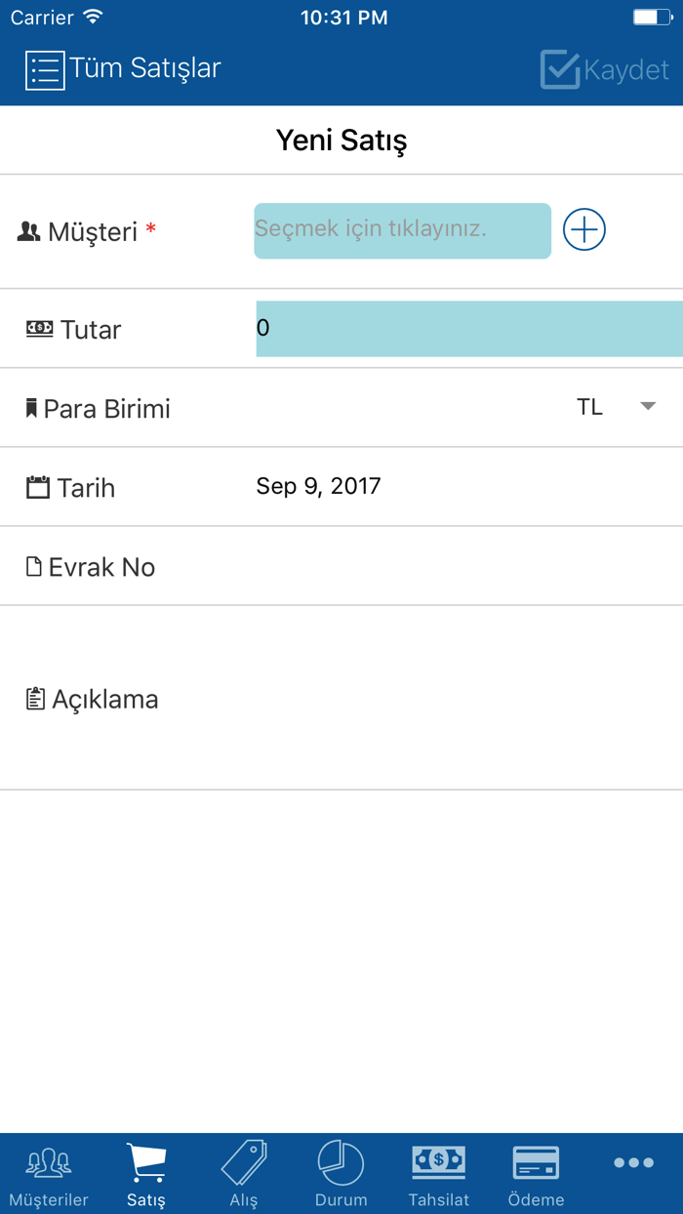This screenshot has width=683, height=1214.
Task: Open the Alış price tag icon
Action: tap(243, 1164)
